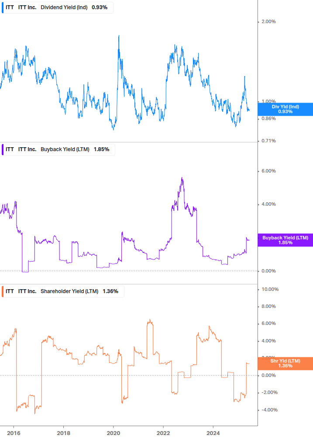Click the 6.00% tick on buyback yield axis

click(268, 171)
